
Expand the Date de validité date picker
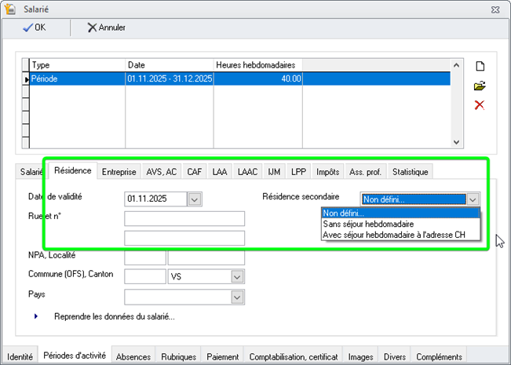pyautogui.click(x=195, y=199)
